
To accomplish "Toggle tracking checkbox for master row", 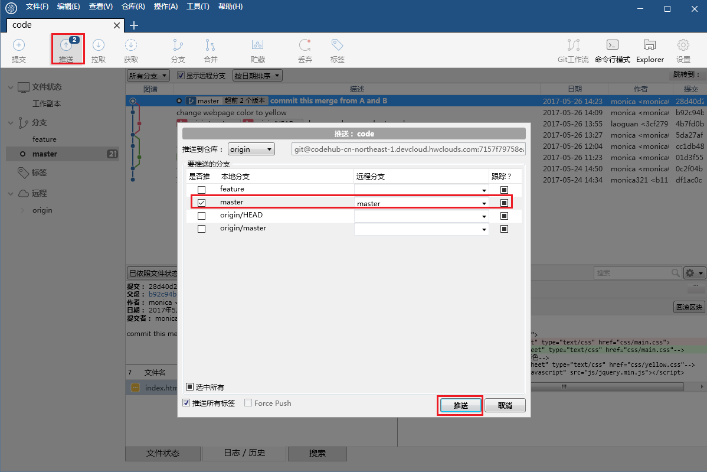I will coord(504,203).
